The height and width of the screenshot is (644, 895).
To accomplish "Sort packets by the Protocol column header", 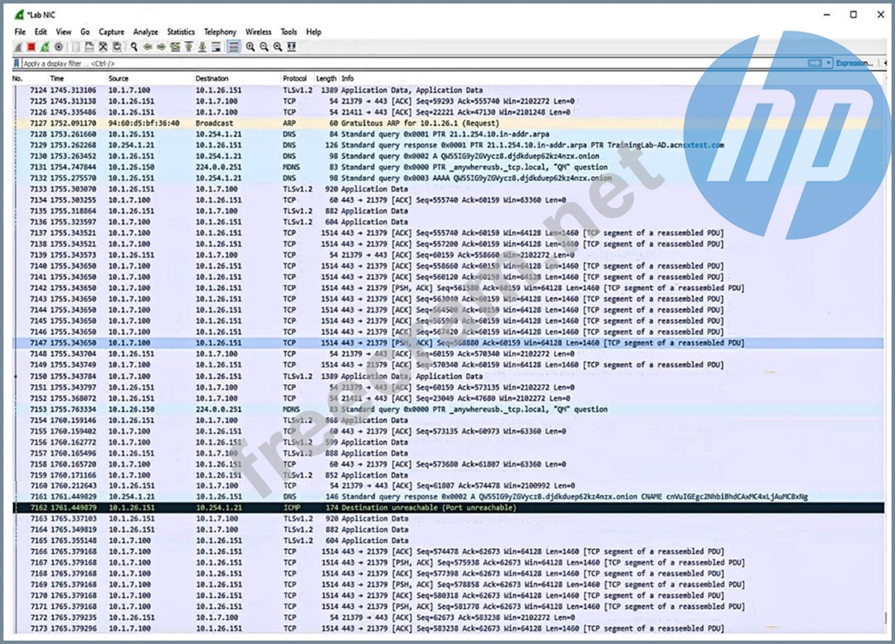I will [x=295, y=79].
